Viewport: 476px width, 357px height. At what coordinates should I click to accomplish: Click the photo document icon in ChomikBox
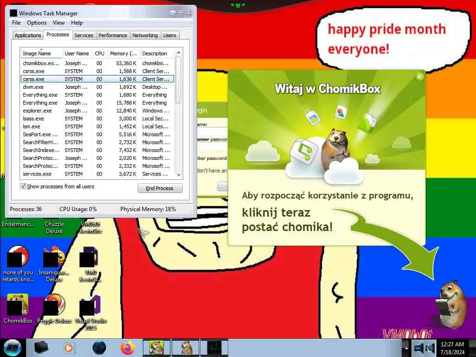click(313, 118)
